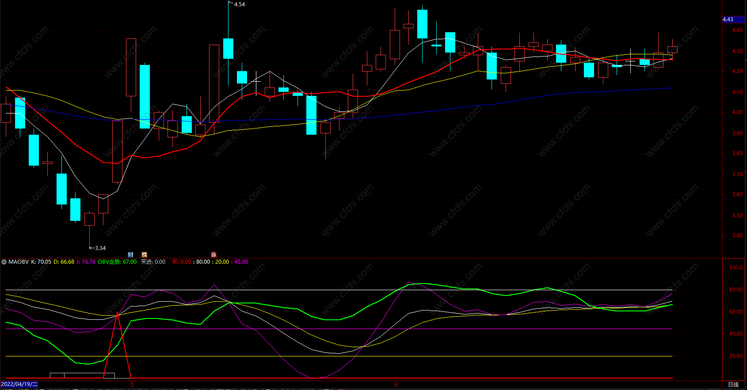Click the 财 finance info marker
The width and height of the screenshot is (747, 390).
tap(130, 255)
